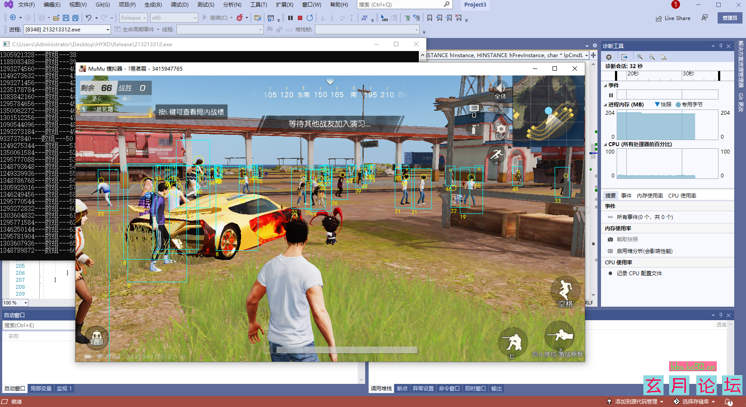The image size is (746, 407).
Task: Click the main search box (Ctrl+Q)
Action: 404,5
